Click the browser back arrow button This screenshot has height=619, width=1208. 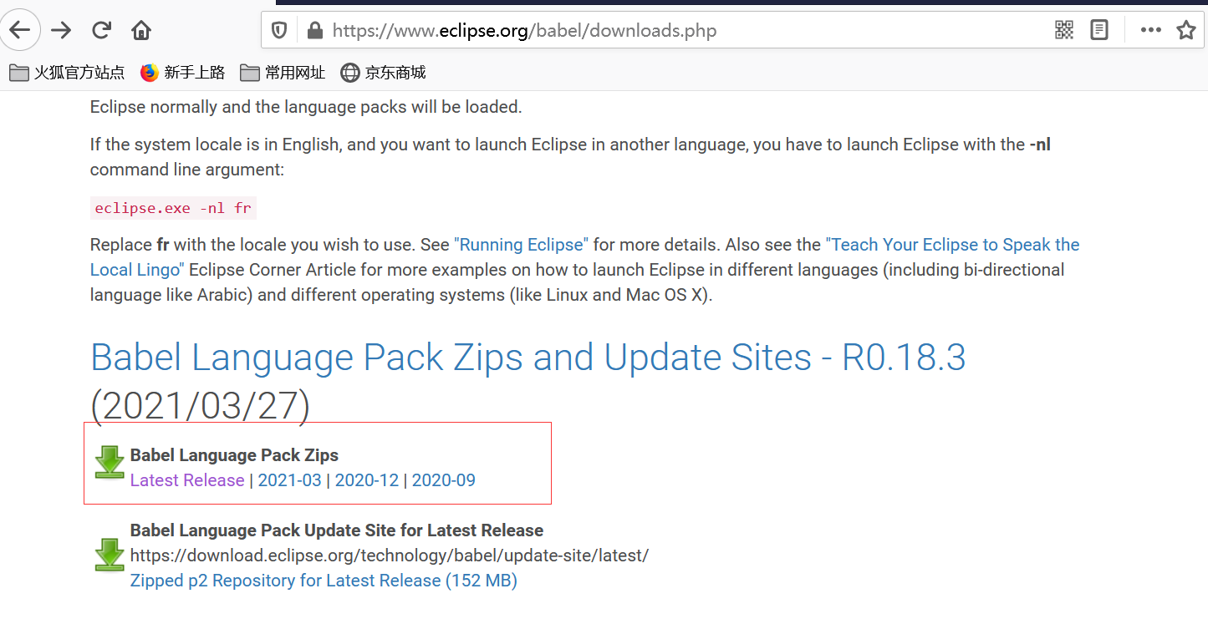pyautogui.click(x=19, y=31)
